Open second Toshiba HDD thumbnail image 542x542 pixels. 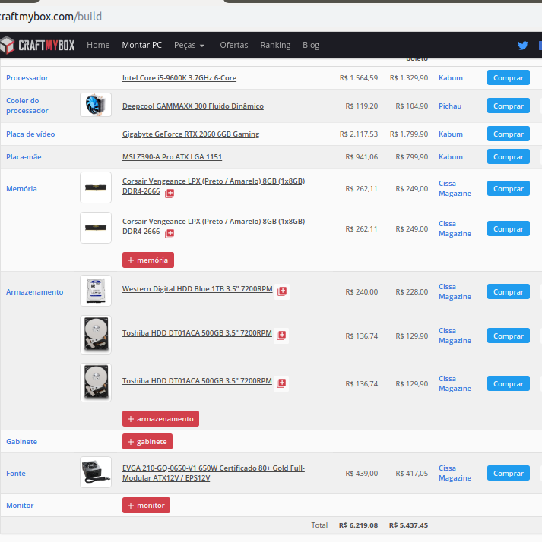tap(96, 383)
